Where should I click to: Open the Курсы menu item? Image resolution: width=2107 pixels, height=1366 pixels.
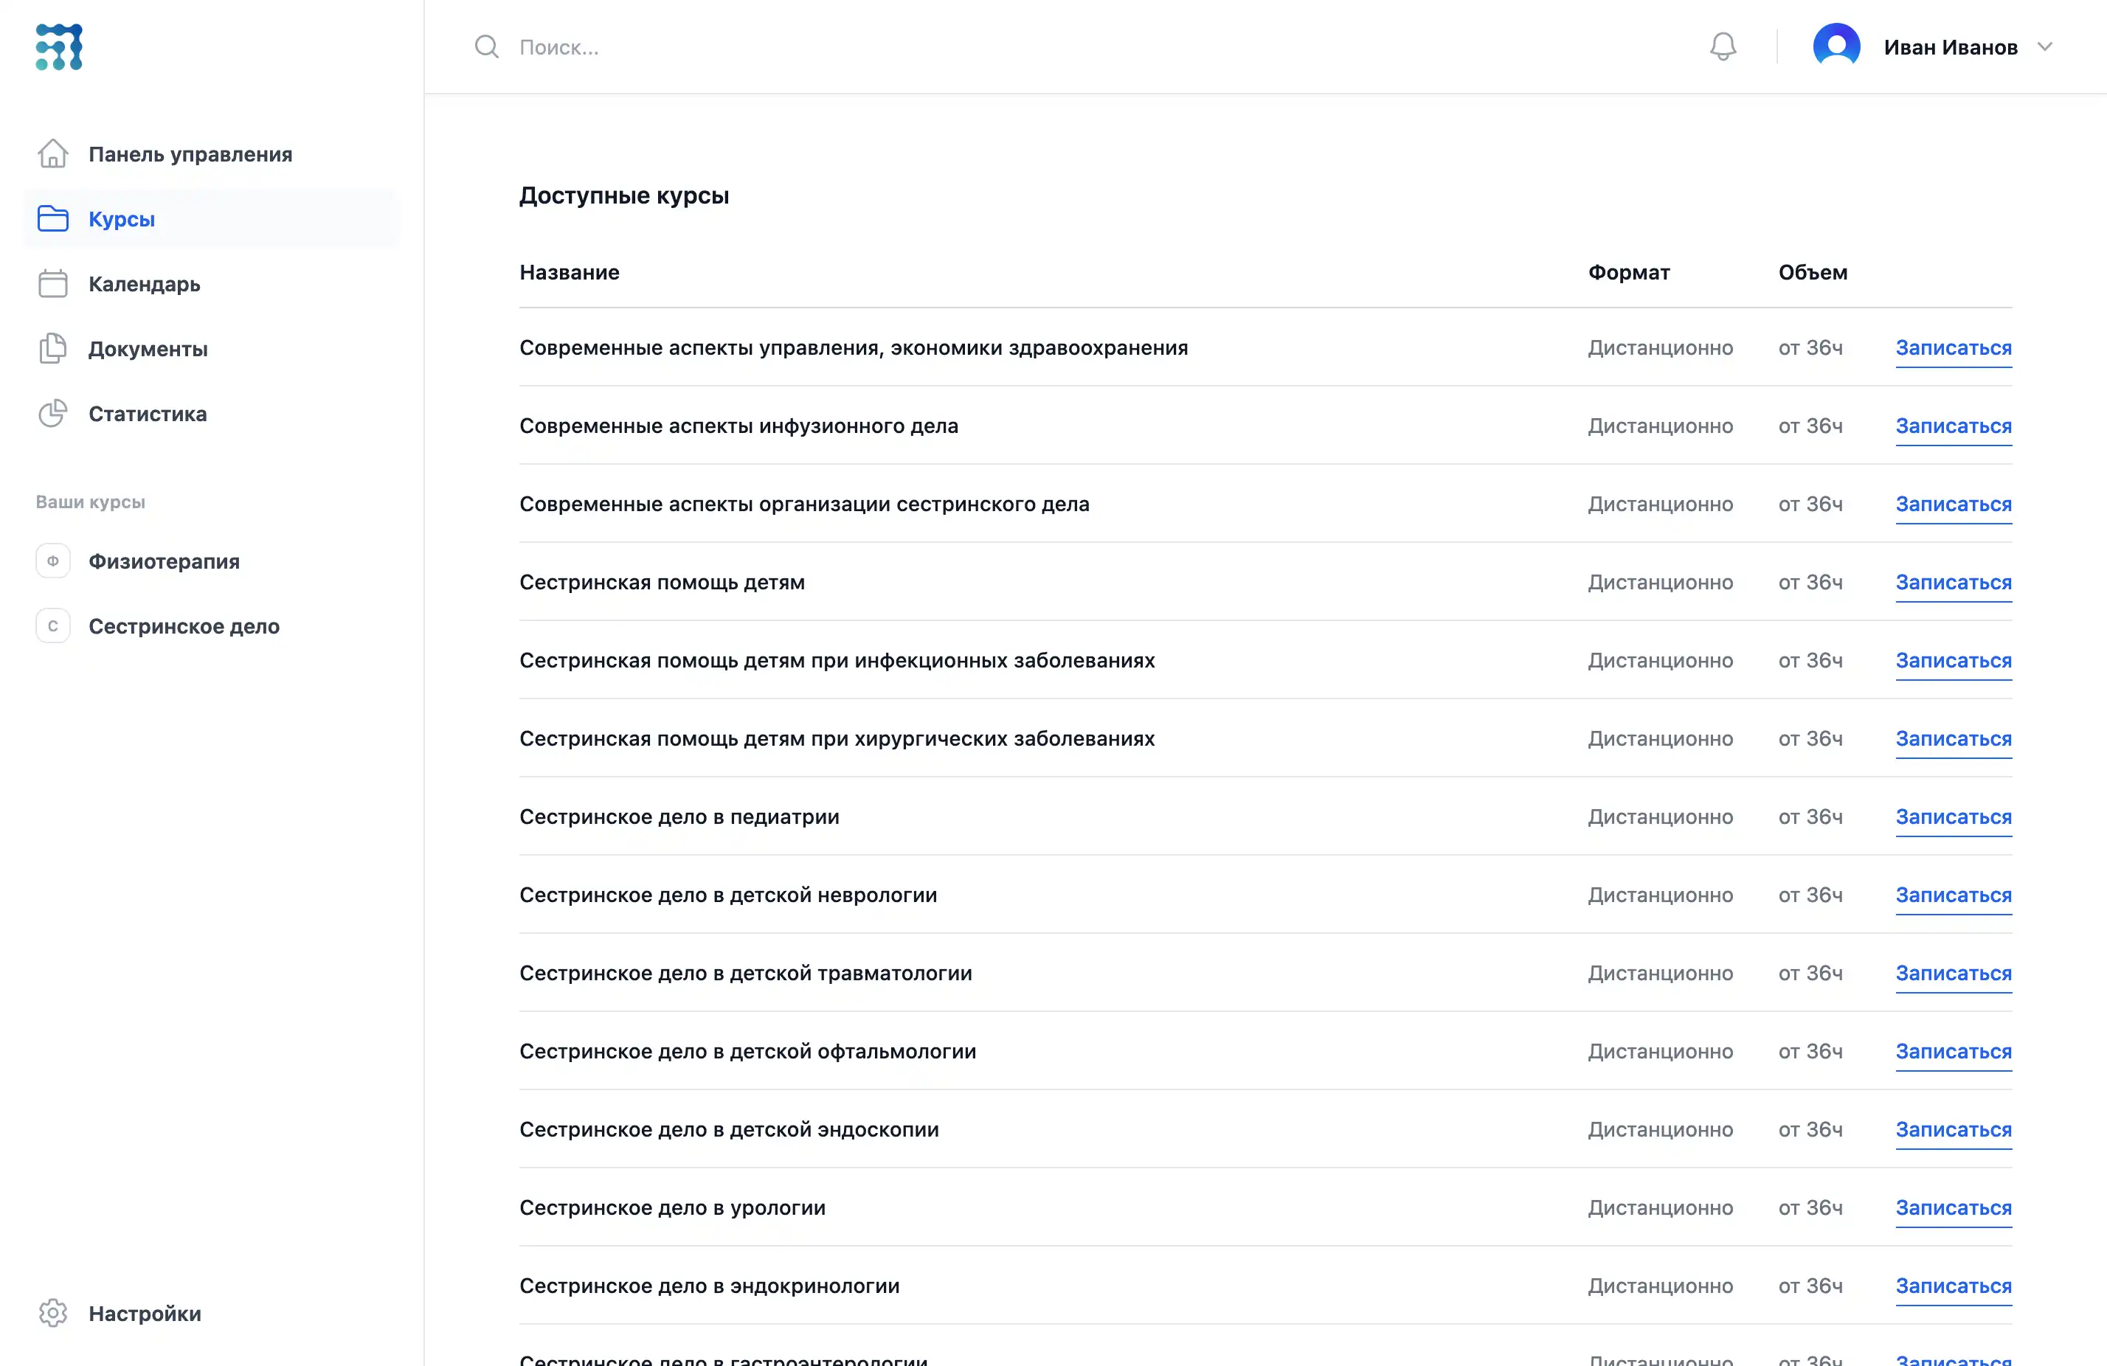[121, 218]
